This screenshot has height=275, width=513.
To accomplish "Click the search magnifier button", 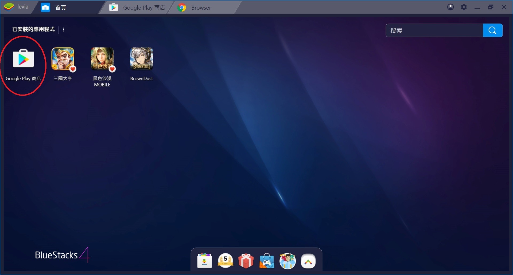I will pyautogui.click(x=492, y=30).
